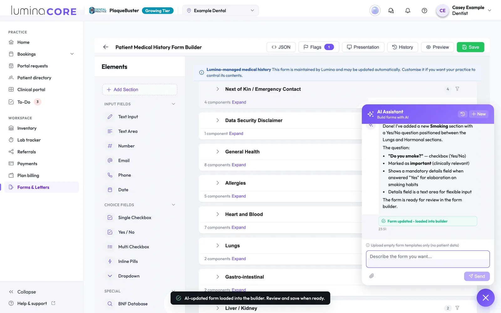Save the form
501x313 pixels.
470,47
